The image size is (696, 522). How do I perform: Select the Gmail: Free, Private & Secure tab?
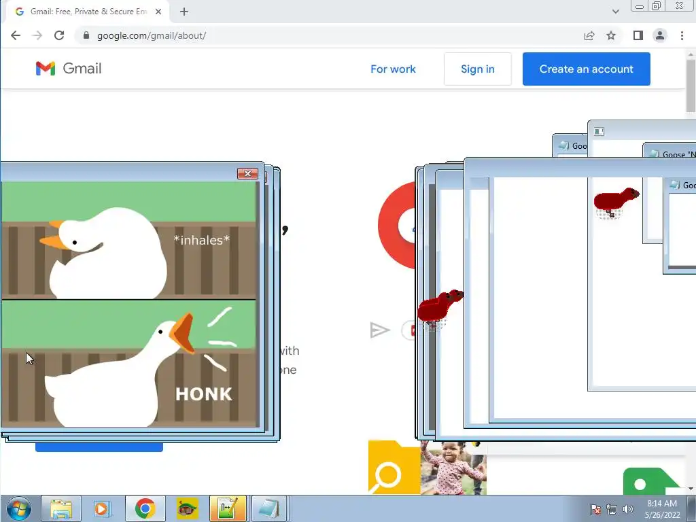pos(88,12)
